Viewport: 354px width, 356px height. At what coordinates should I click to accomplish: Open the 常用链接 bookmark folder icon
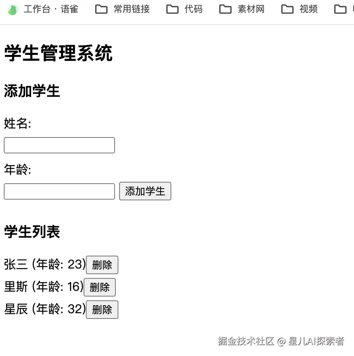101,9
